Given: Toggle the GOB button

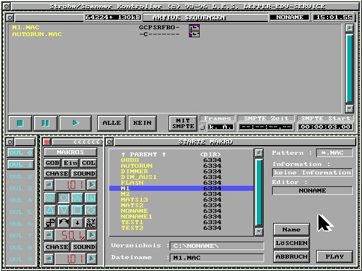Looking at the screenshot, I should pos(52,163).
